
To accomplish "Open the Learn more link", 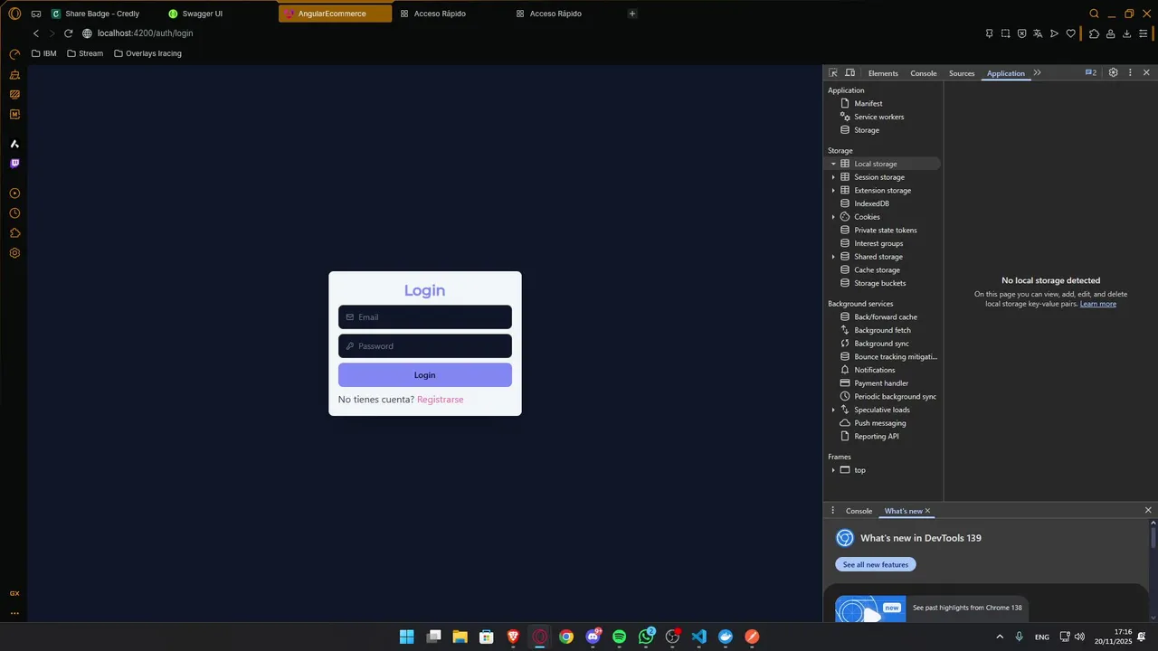I will [x=1098, y=304].
